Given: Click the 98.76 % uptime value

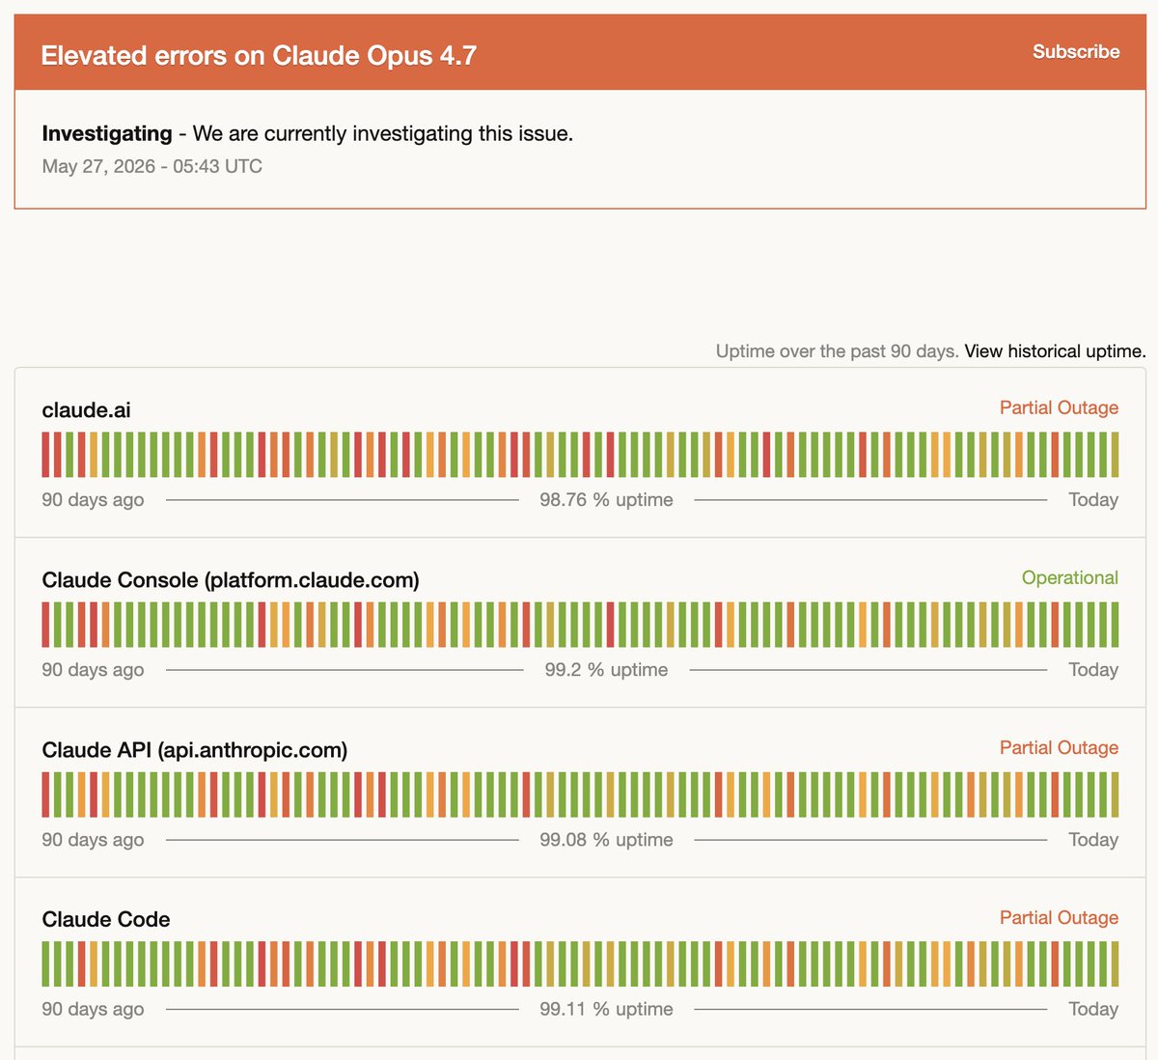Looking at the screenshot, I should pos(606,500).
